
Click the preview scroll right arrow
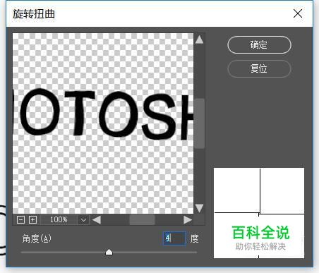click(x=188, y=220)
